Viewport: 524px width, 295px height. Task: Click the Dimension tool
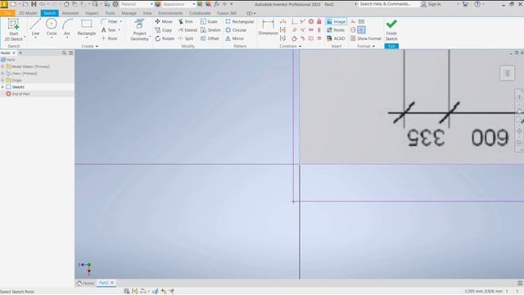[268, 27]
